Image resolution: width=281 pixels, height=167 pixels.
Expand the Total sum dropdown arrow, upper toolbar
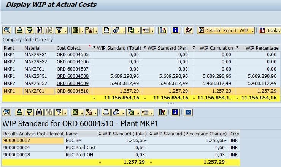point(82,30)
